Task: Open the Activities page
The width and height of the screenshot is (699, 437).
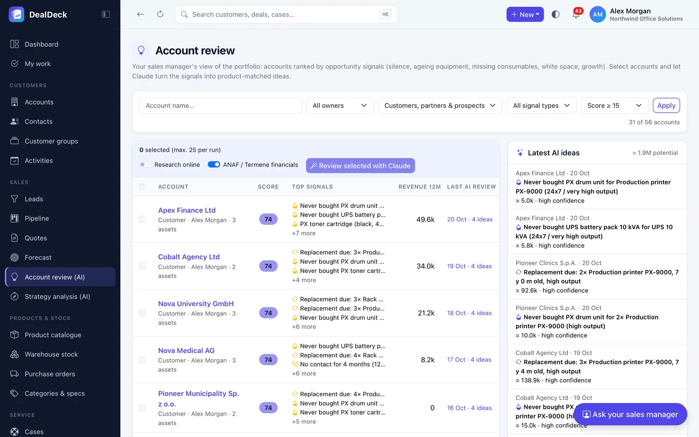Action: point(60,161)
